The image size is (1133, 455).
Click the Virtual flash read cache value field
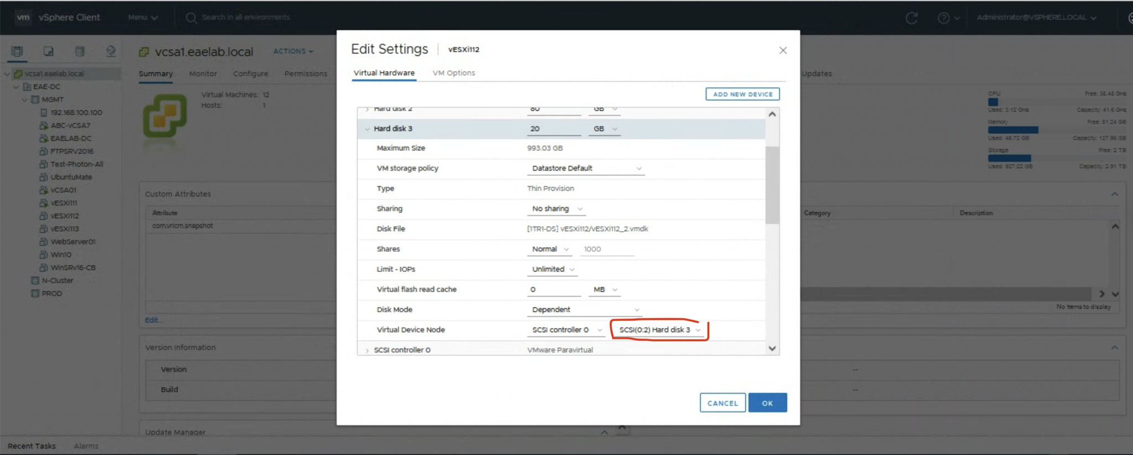(554, 289)
